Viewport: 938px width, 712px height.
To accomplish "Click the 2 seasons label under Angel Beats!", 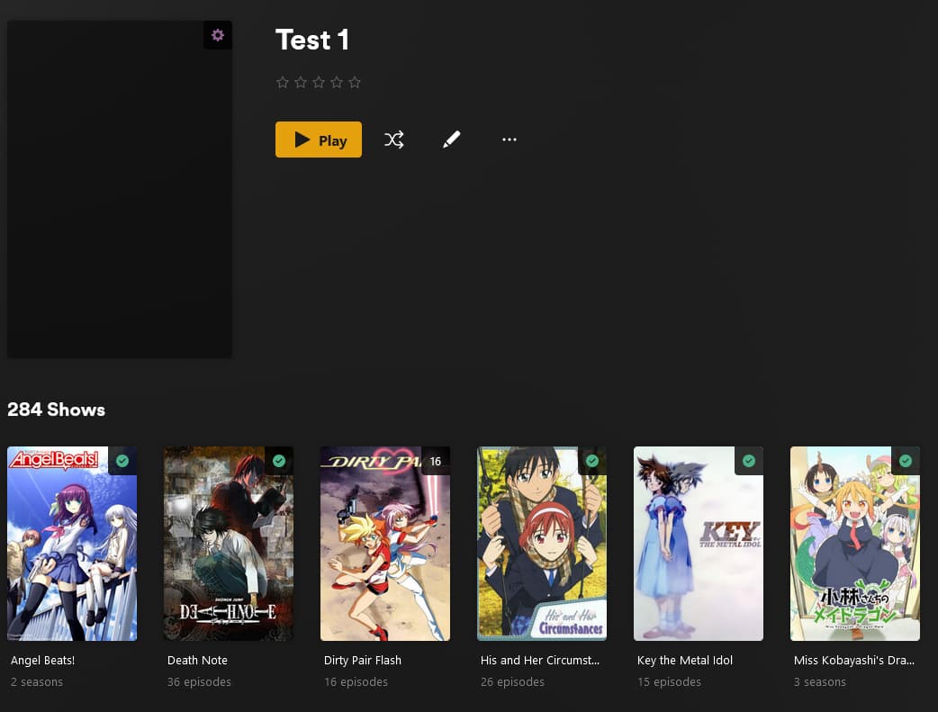I will point(37,681).
